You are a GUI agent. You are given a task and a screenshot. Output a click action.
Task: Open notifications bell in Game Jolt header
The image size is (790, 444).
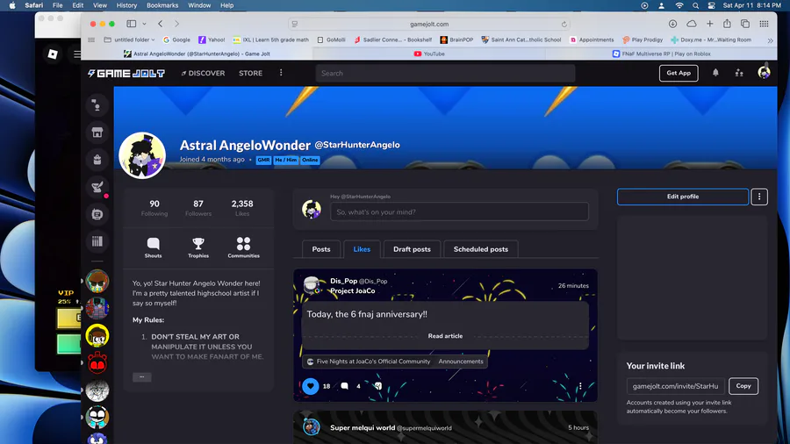pos(715,73)
